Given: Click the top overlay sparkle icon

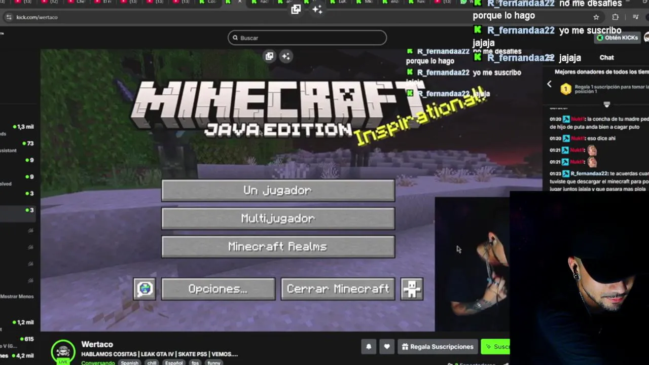Looking at the screenshot, I should pos(317,9).
